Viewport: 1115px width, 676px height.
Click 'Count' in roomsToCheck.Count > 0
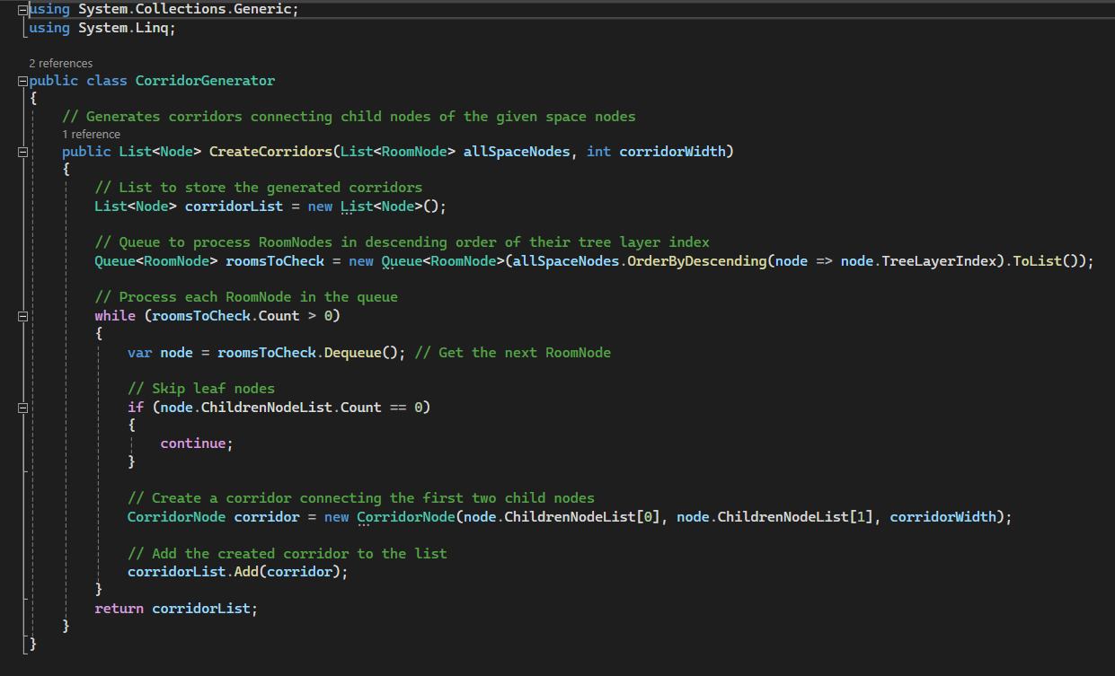pos(279,316)
